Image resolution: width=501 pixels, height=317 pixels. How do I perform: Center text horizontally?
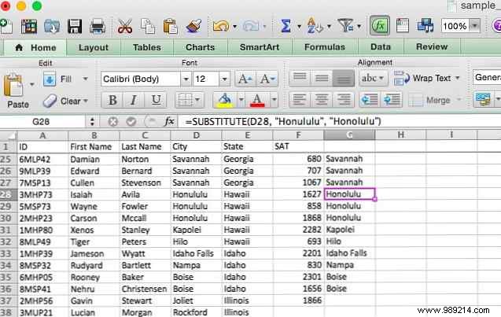pos(322,101)
